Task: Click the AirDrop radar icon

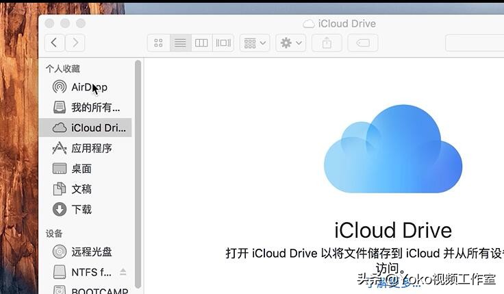Action: coord(60,87)
